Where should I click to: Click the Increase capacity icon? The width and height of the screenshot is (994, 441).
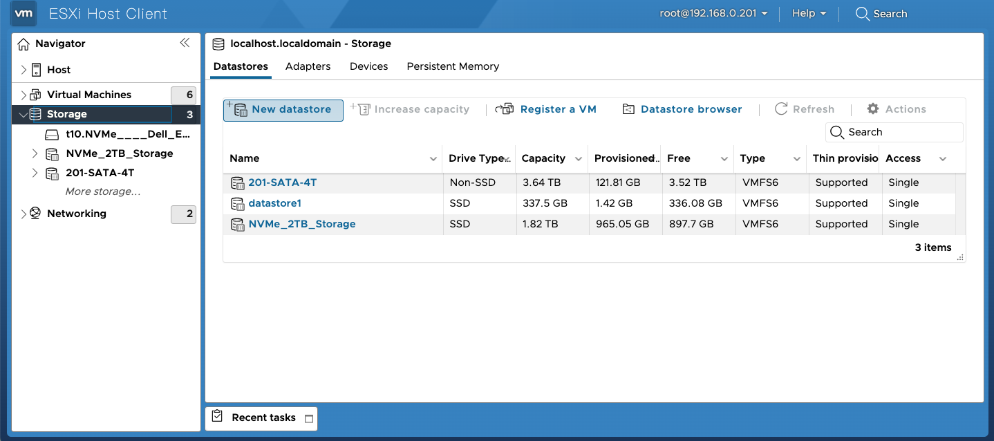pos(361,109)
